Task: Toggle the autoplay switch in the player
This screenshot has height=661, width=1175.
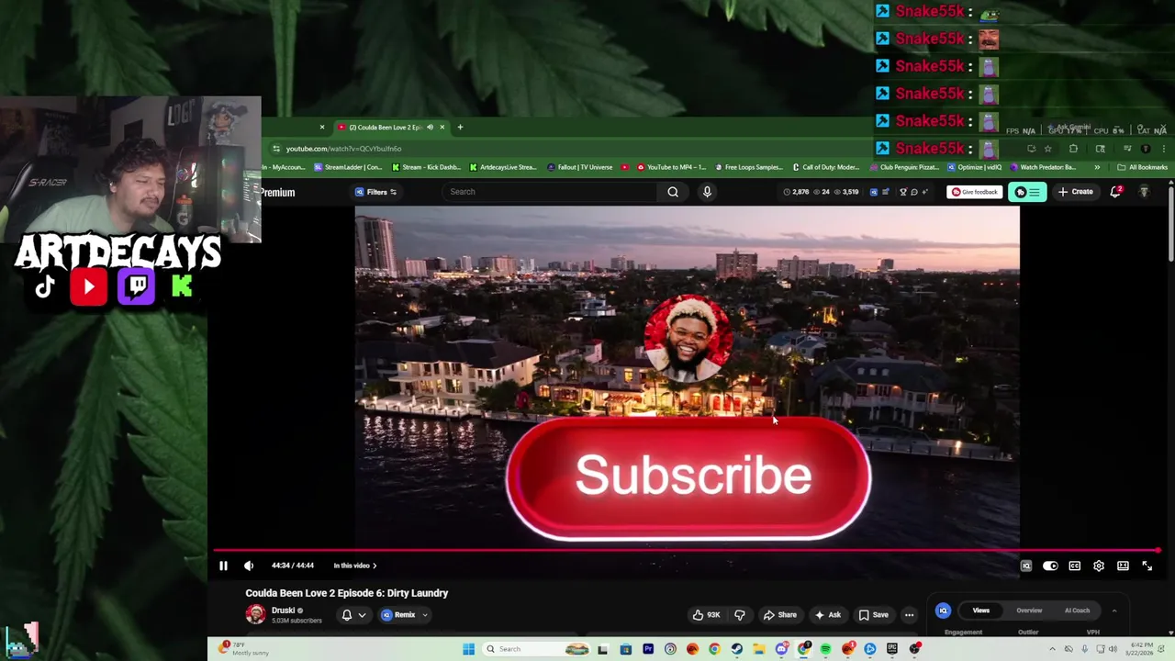Action: [1050, 566]
